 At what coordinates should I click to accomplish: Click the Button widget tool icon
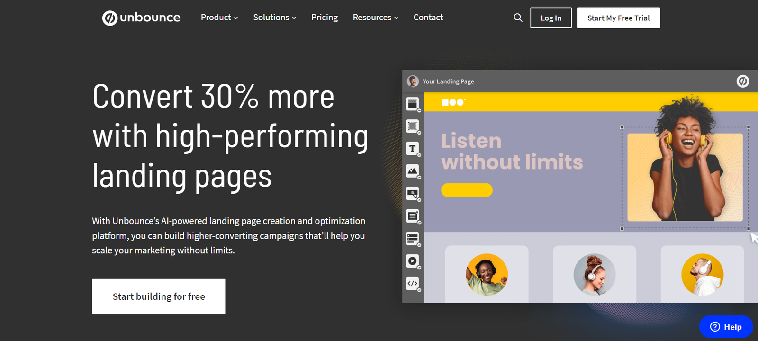pos(413,193)
